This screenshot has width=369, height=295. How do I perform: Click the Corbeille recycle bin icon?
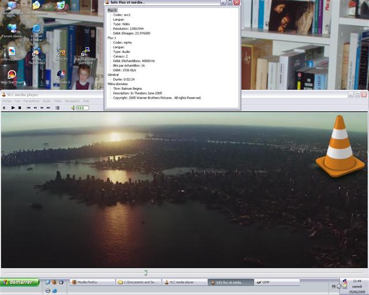[61, 7]
